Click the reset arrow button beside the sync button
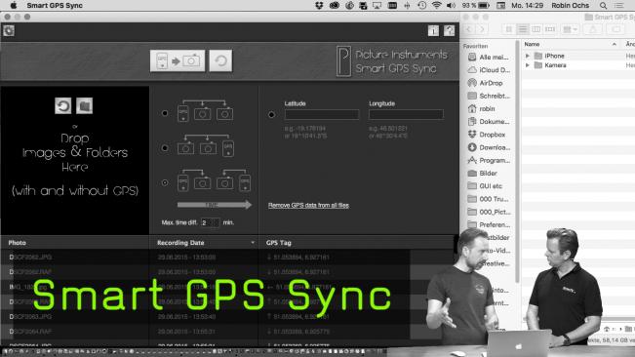Screen dimensions: 635x357 click(x=220, y=60)
